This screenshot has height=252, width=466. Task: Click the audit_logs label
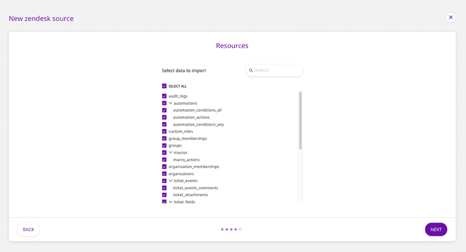(x=178, y=96)
